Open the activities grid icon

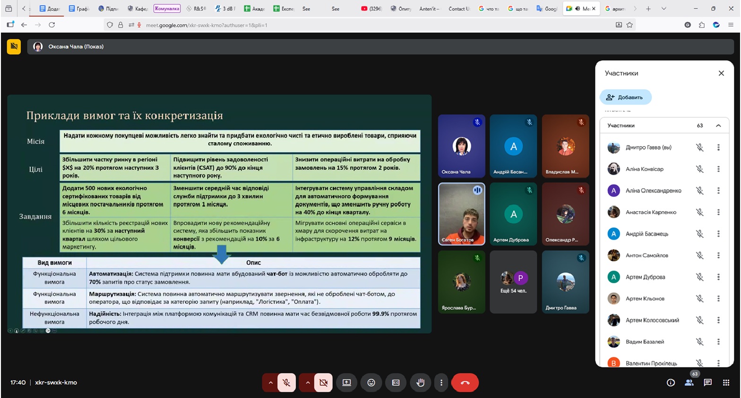[726, 382]
